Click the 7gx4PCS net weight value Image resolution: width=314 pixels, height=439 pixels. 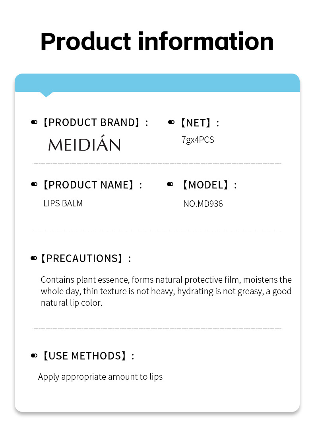tap(198, 140)
